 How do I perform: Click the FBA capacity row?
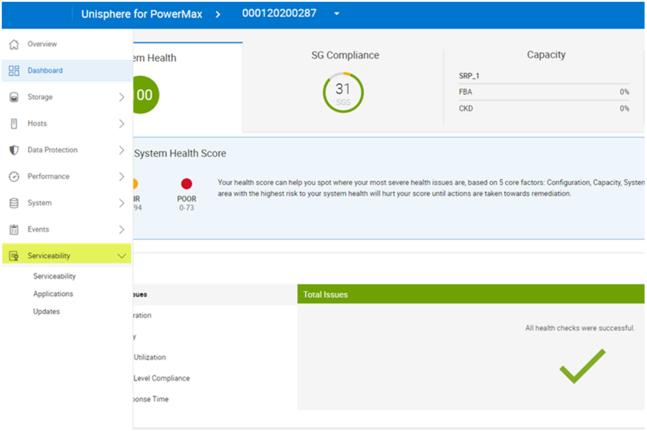[544, 92]
